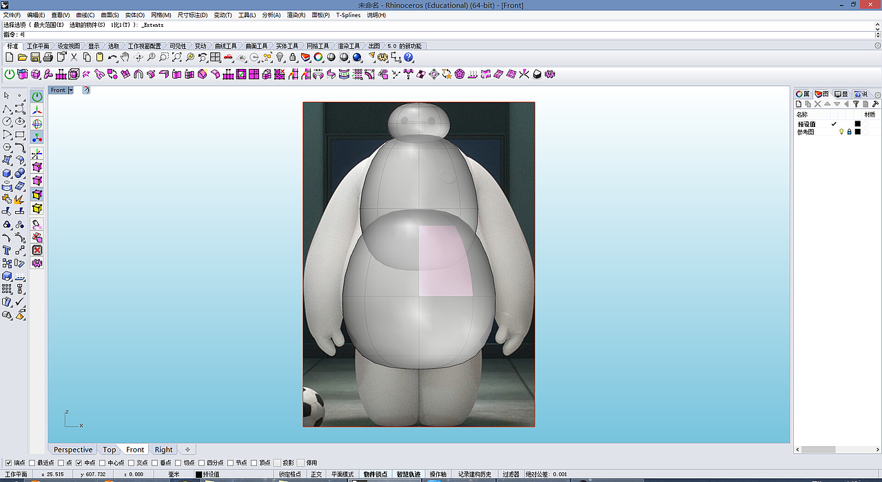882x482 pixels.
Task: Click the blue render sphere icon
Action: tap(357, 57)
